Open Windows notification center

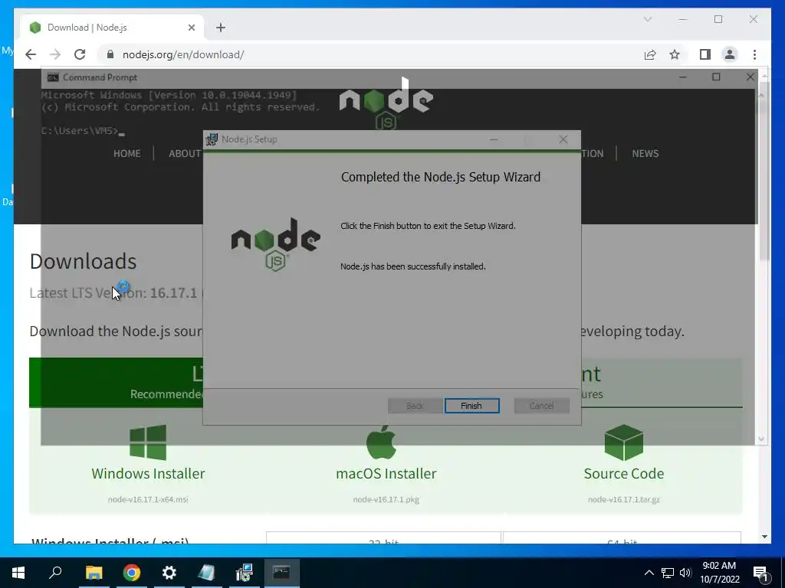(760, 573)
